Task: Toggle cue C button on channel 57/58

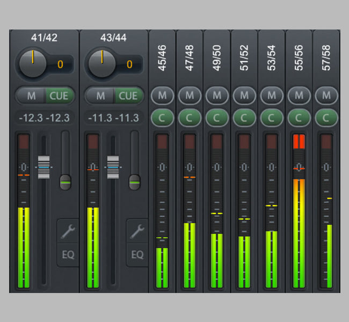Action: coord(326,118)
